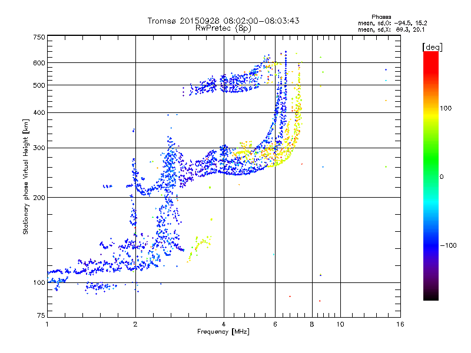Click the phase colorbar strip
Screen dimensions: 471x353
pyautogui.click(x=431, y=175)
